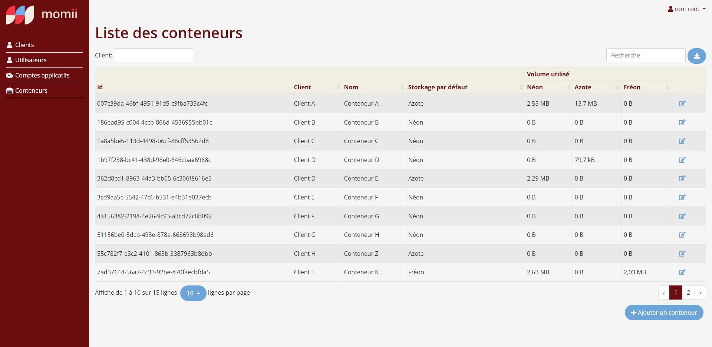The height and width of the screenshot is (347, 712).
Task: Focus the Recherche search box
Action: click(x=646, y=55)
